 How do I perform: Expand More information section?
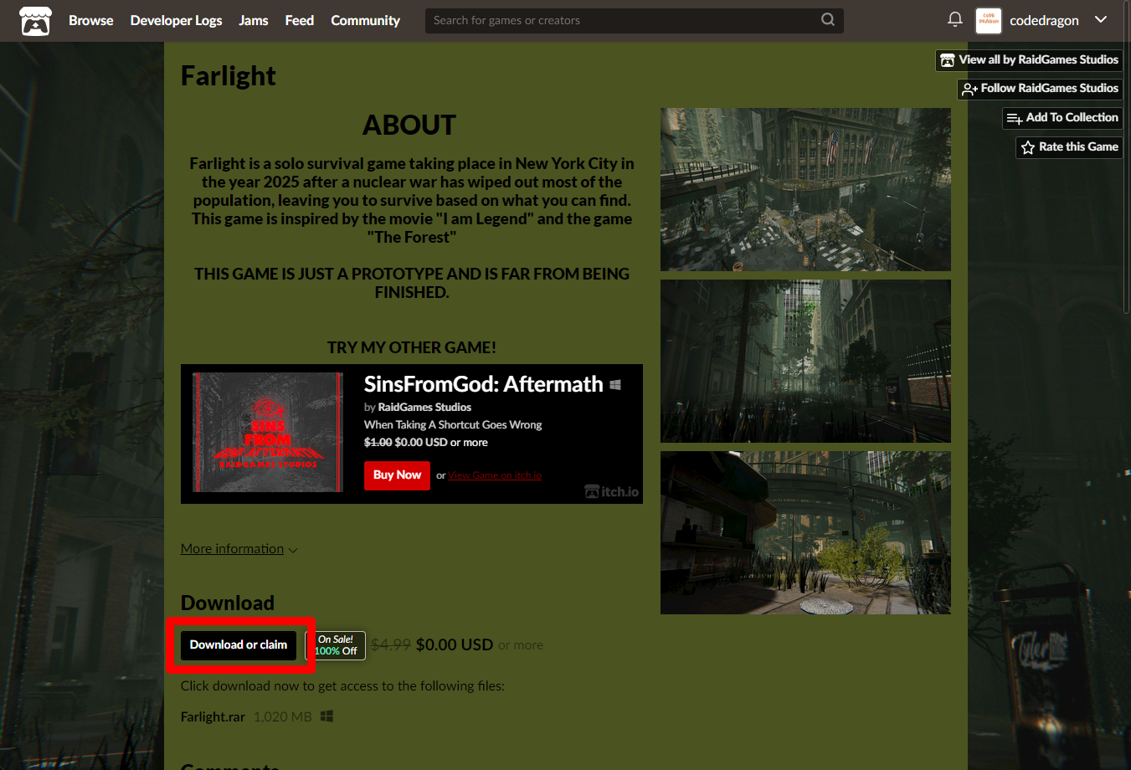(239, 549)
